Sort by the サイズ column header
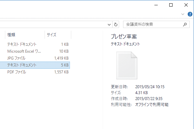194x129 pixels. pos(58,35)
